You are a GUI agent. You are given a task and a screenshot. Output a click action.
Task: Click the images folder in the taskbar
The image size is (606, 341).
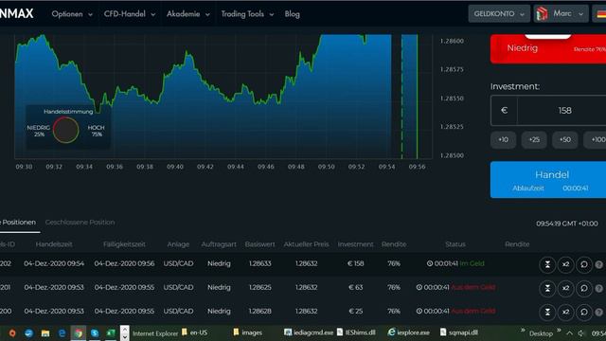click(x=248, y=332)
